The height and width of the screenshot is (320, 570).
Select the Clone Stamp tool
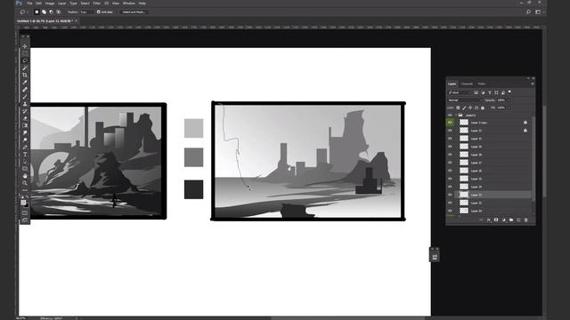coord(25,104)
